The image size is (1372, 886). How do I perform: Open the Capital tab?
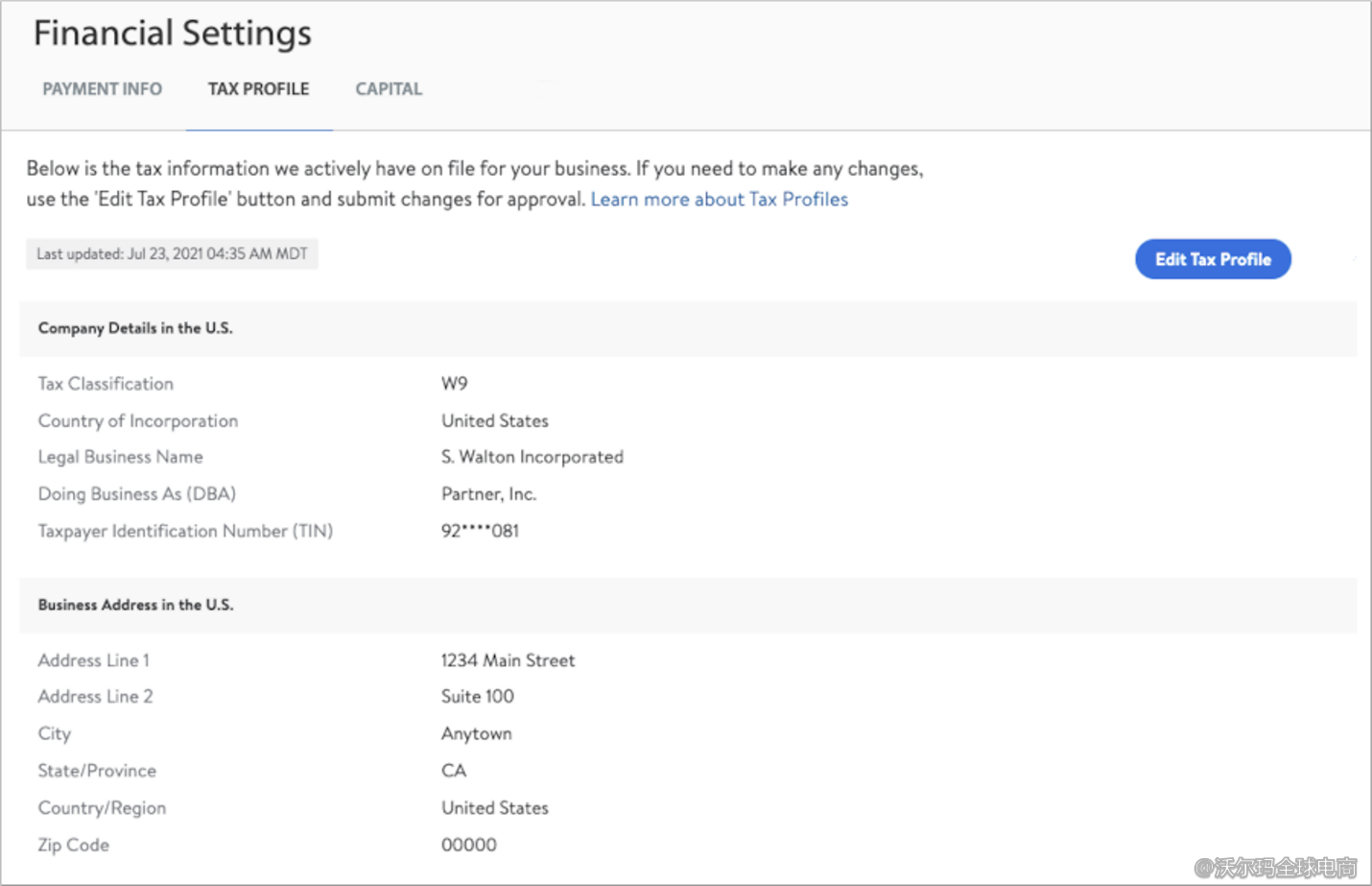coord(389,89)
